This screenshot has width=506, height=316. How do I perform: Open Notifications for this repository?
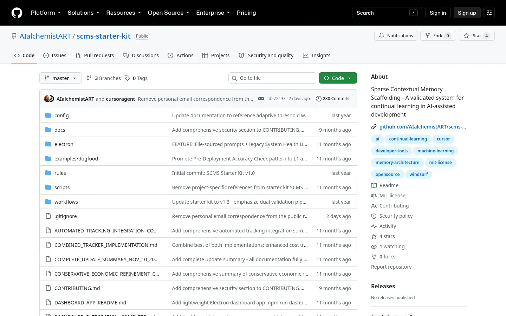[396, 36]
